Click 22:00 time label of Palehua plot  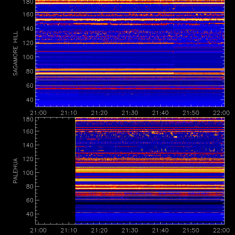coord(221,230)
